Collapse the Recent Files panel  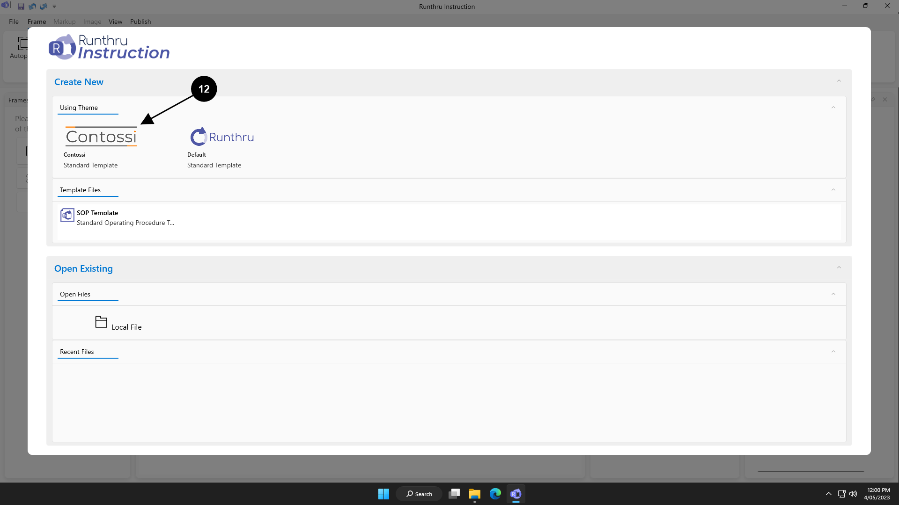833,352
